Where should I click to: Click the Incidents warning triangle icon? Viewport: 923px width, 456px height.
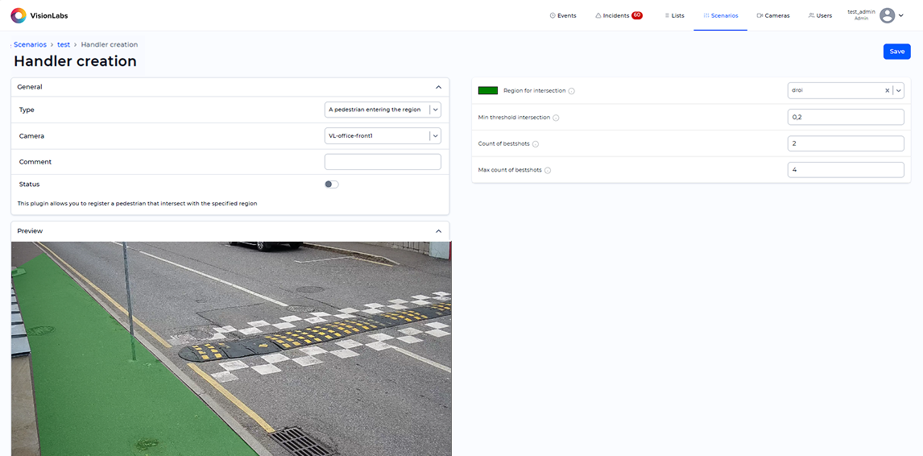point(598,15)
